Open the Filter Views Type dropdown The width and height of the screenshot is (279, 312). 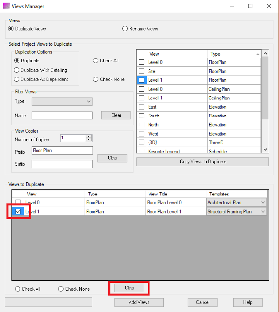pyautogui.click(x=62, y=101)
